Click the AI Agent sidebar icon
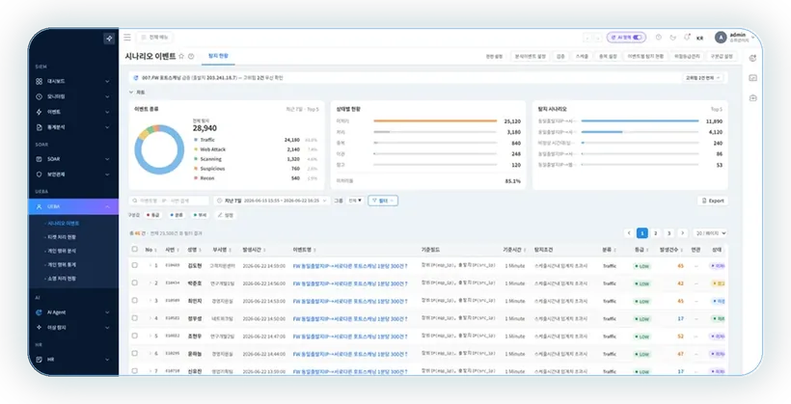The image size is (791, 404). pos(39,312)
